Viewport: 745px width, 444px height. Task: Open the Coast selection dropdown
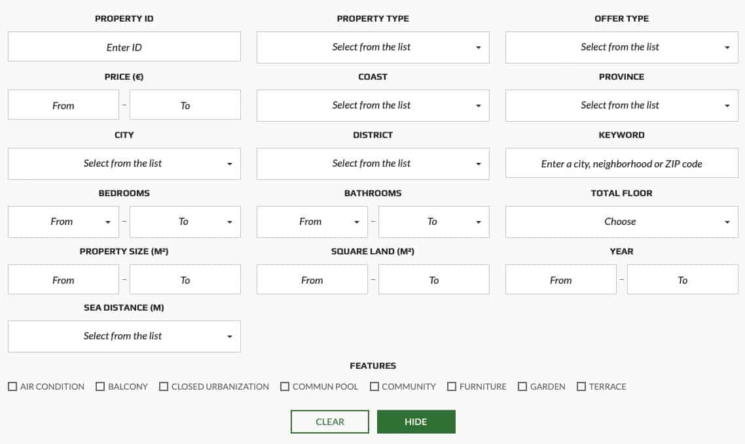(373, 105)
